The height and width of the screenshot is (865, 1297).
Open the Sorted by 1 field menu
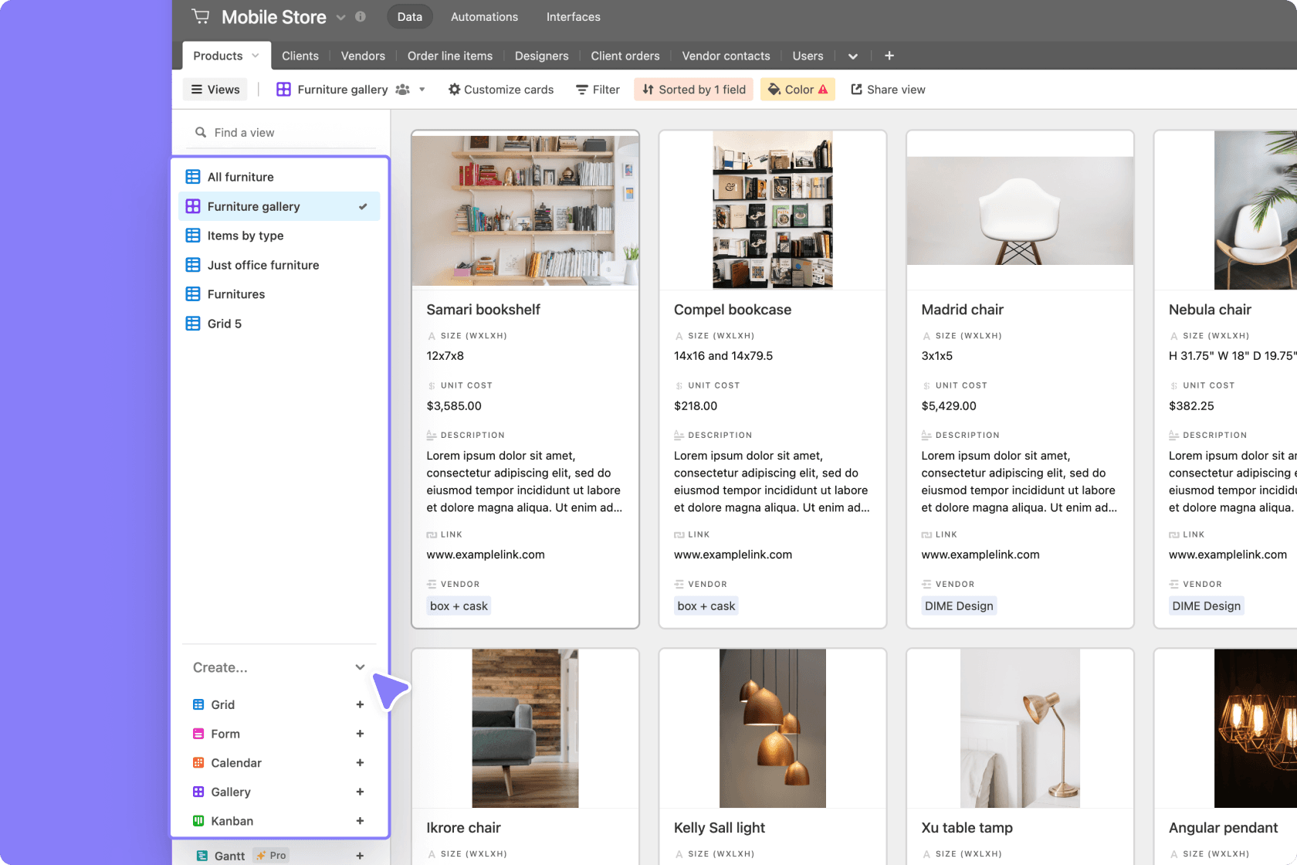[694, 90]
